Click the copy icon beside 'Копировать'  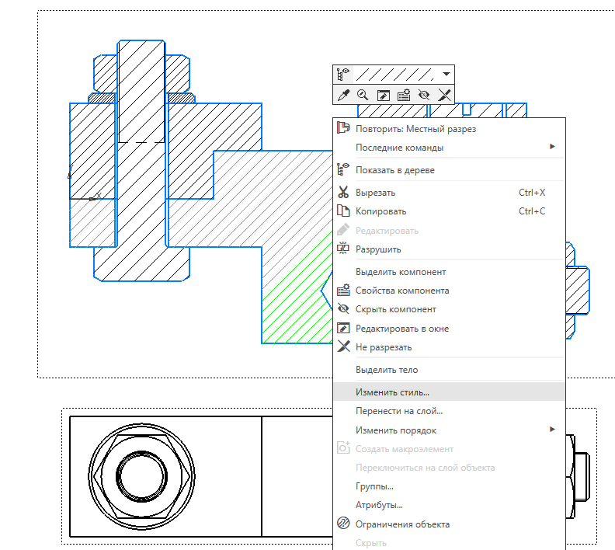343,211
